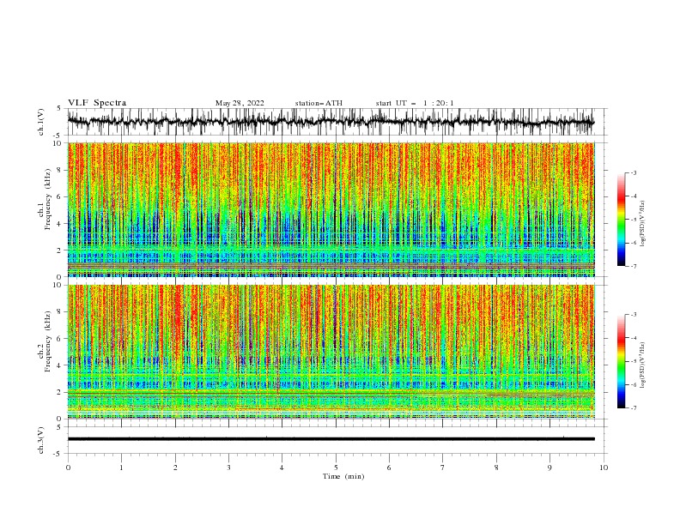Click ch.1 log(PSD) colorbar label
This screenshot has height=525, width=680.
pyautogui.click(x=643, y=224)
